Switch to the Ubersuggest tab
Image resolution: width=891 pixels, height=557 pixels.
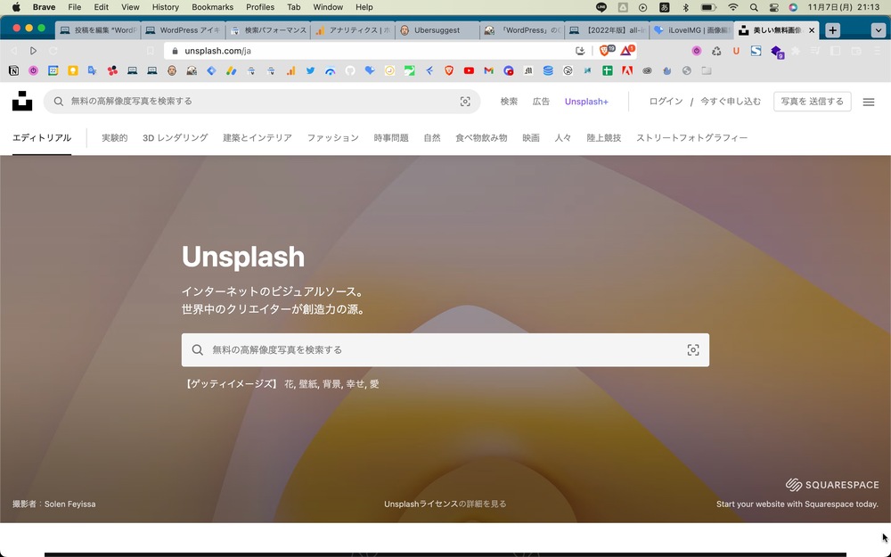point(437,30)
